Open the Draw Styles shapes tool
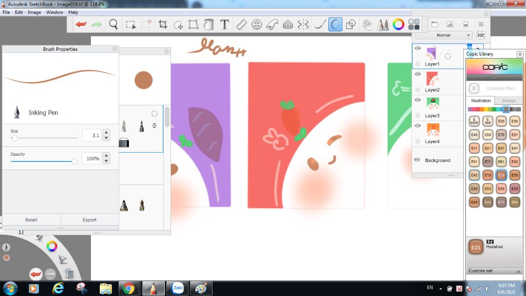526x296 pixels. pyautogui.click(x=350, y=24)
